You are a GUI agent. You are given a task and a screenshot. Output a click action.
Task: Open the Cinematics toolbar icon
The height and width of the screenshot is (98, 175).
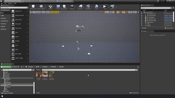point(88,7)
